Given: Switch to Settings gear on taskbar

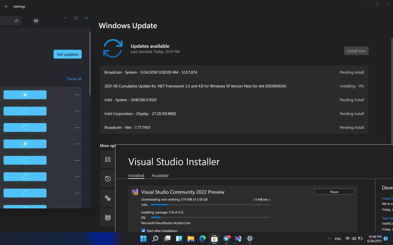Looking at the screenshot, I should pos(250,239).
